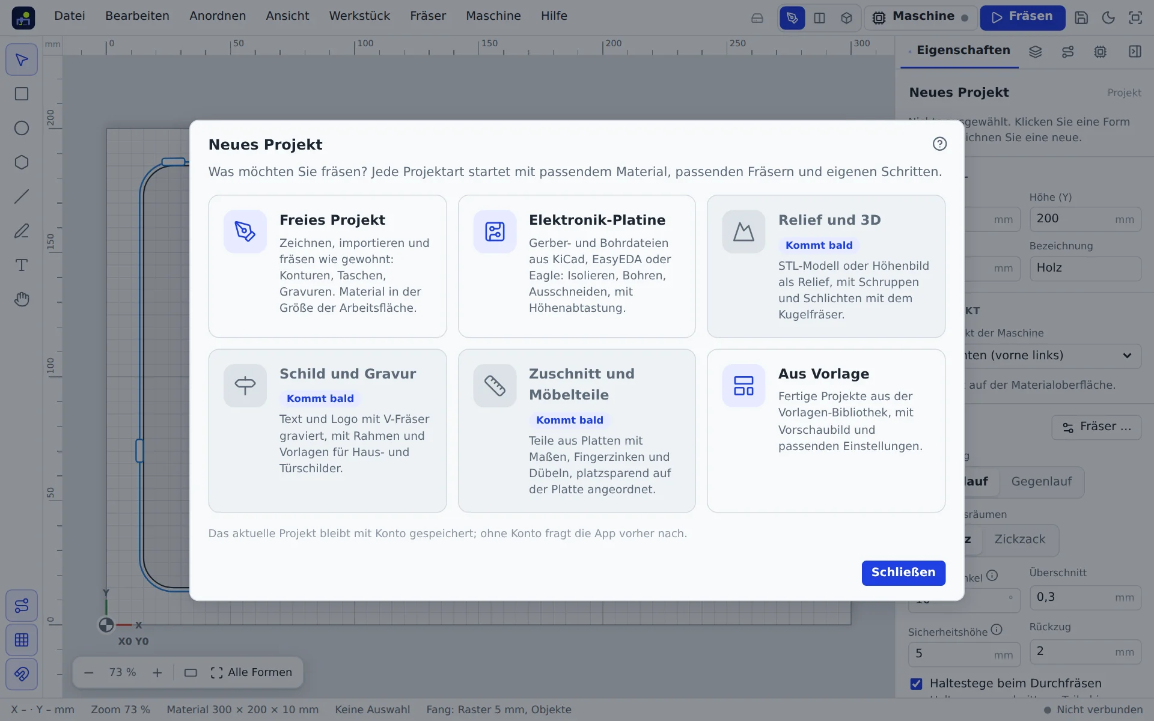Select the circle drawing tool

pos(22,129)
